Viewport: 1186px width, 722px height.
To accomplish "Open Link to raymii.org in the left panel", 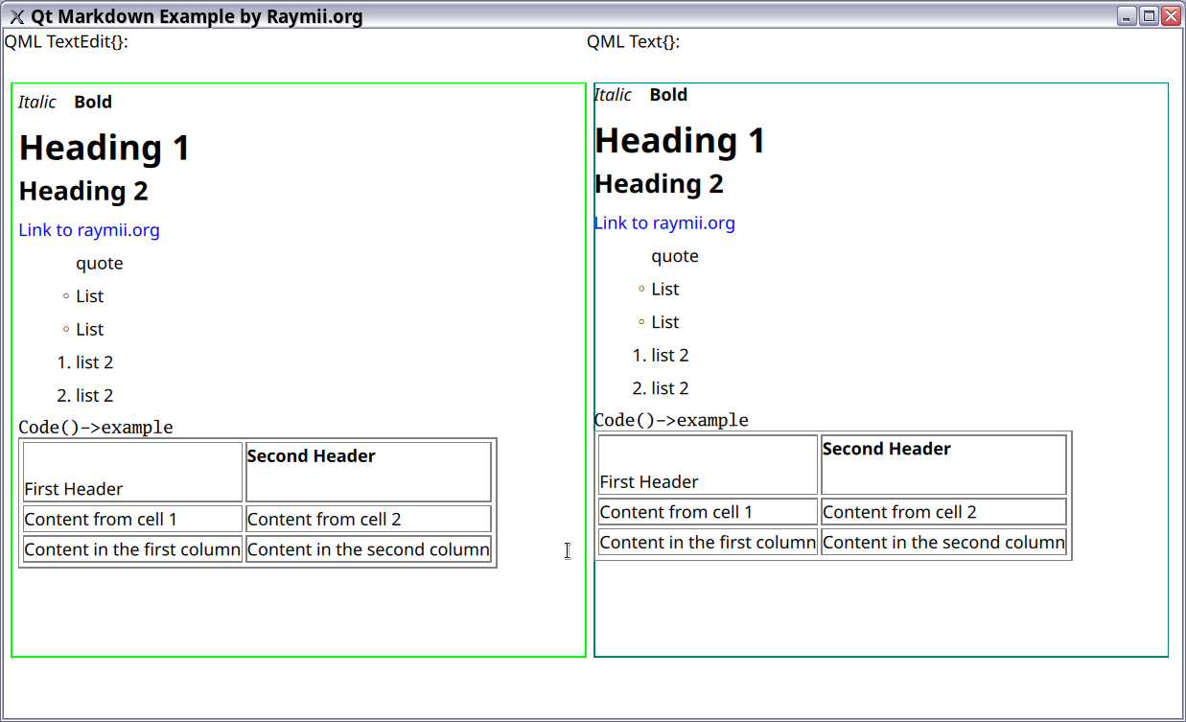I will pyautogui.click(x=88, y=230).
